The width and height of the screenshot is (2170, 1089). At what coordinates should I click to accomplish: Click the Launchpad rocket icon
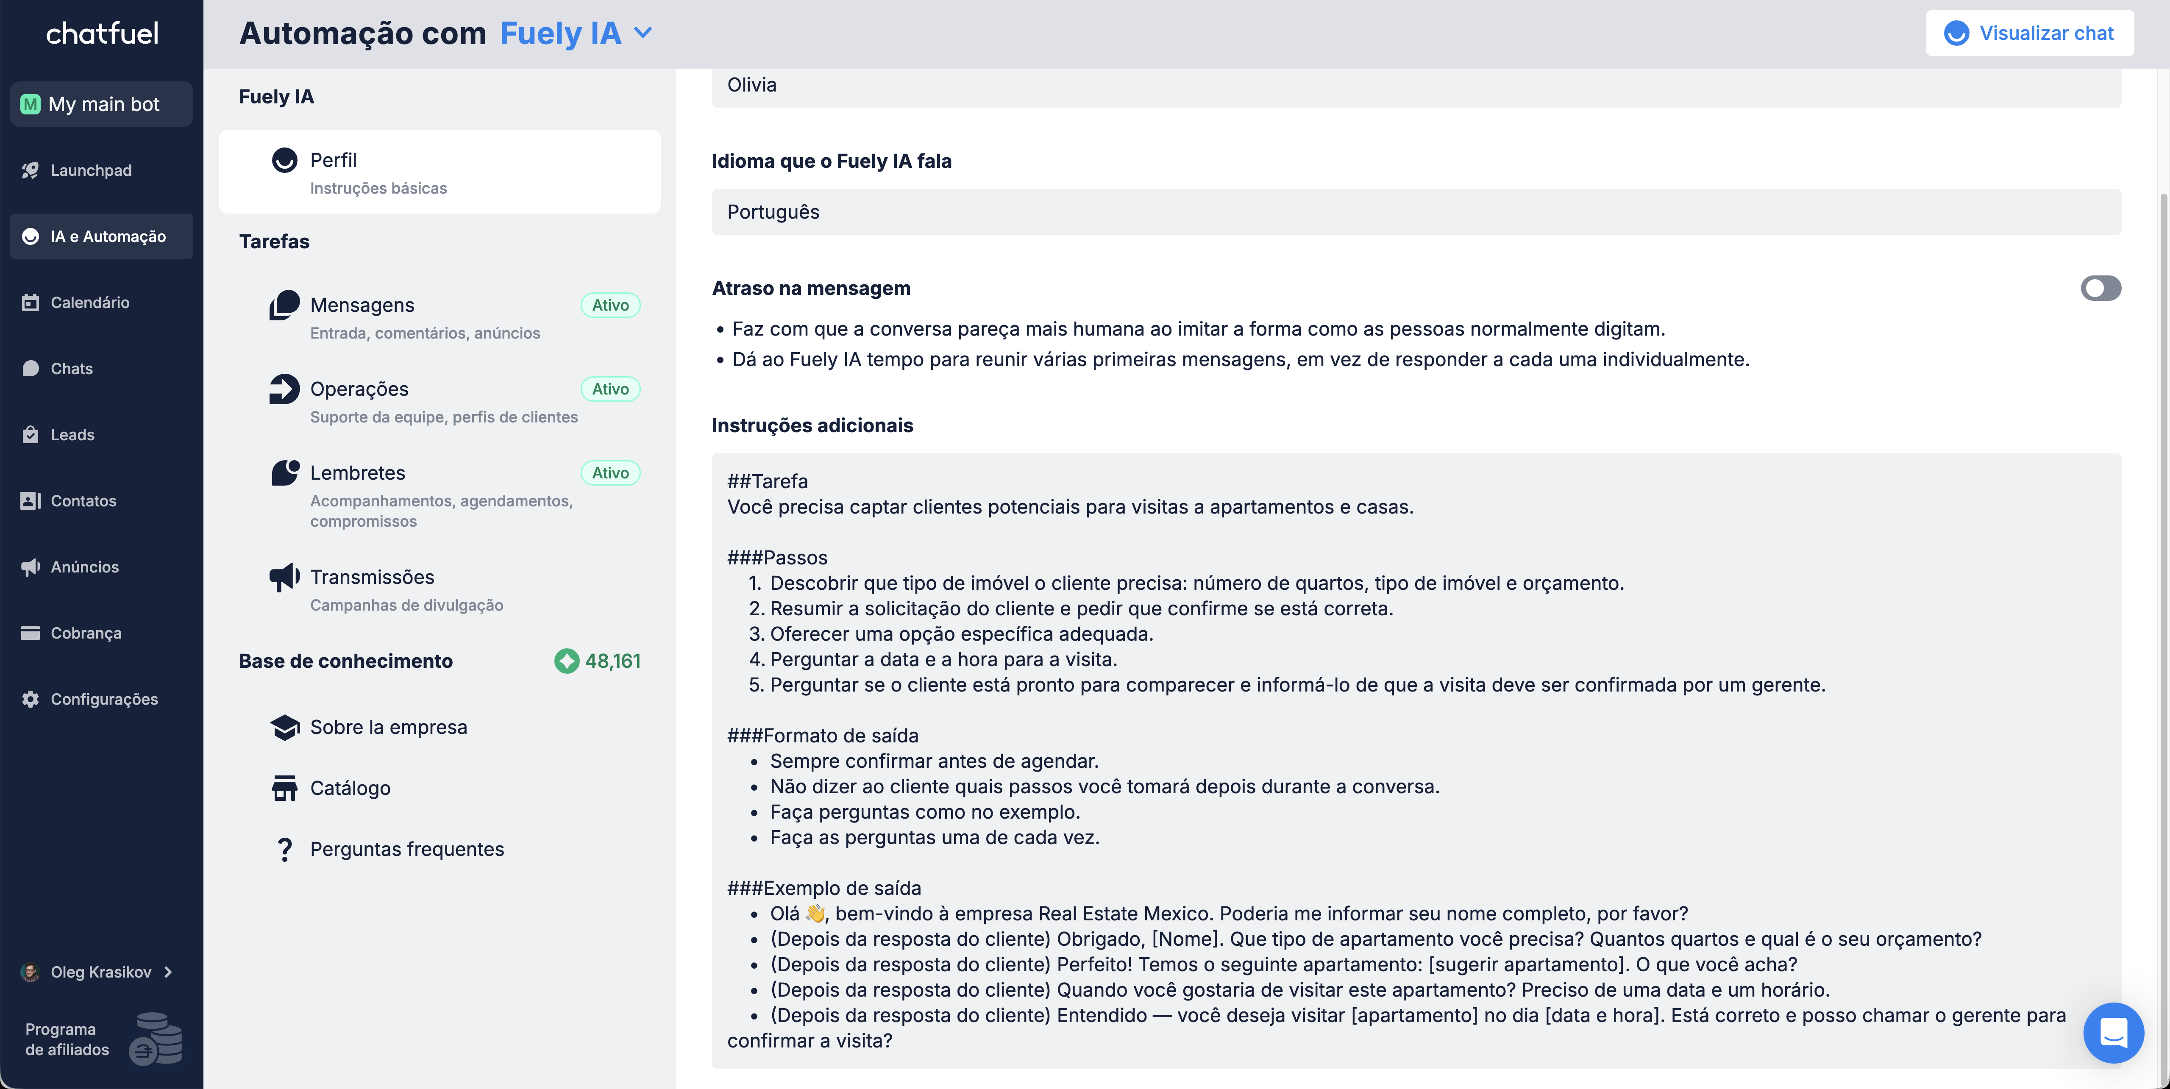click(31, 170)
